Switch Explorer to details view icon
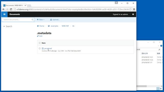The width and height of the screenshot is (164, 92). [158, 89]
